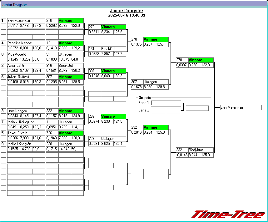Click the elapsed time 13,262 cell

pos(26,59)
